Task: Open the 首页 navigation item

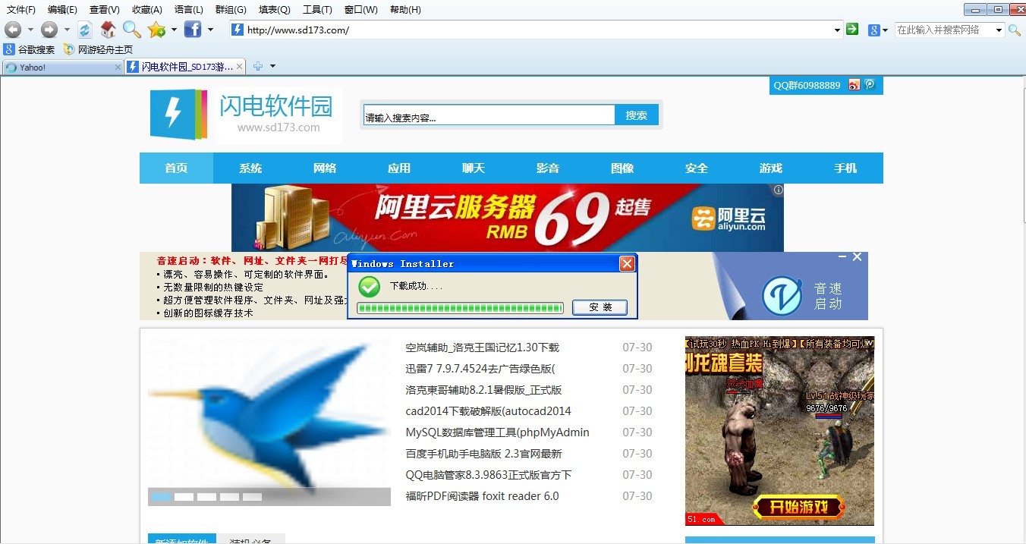Action: click(x=176, y=168)
